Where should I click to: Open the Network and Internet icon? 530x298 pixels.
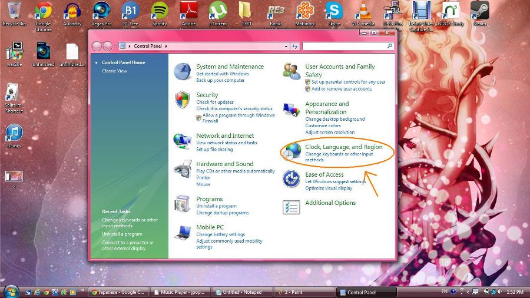coord(182,141)
